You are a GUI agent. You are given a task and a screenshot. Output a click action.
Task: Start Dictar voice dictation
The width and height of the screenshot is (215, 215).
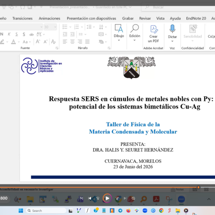coord(172,31)
